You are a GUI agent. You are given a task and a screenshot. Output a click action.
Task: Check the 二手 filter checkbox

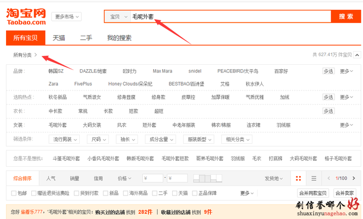click(x=155, y=193)
